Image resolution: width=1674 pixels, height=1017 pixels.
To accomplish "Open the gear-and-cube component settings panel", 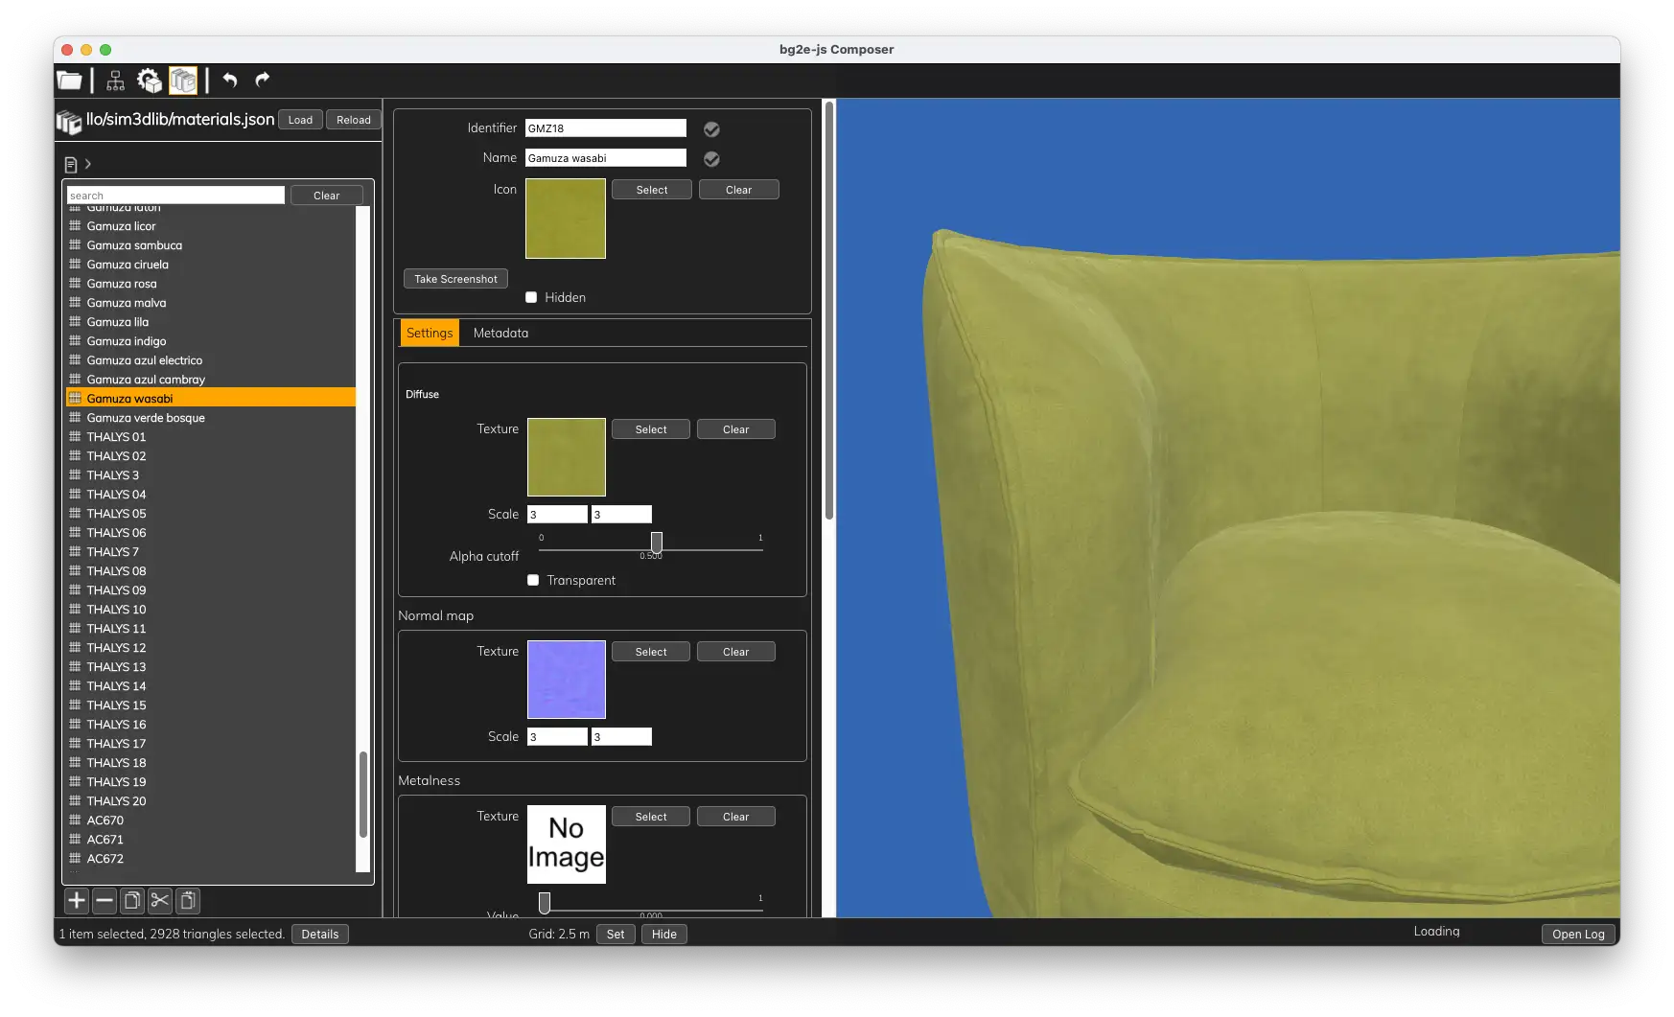I will coord(149,81).
